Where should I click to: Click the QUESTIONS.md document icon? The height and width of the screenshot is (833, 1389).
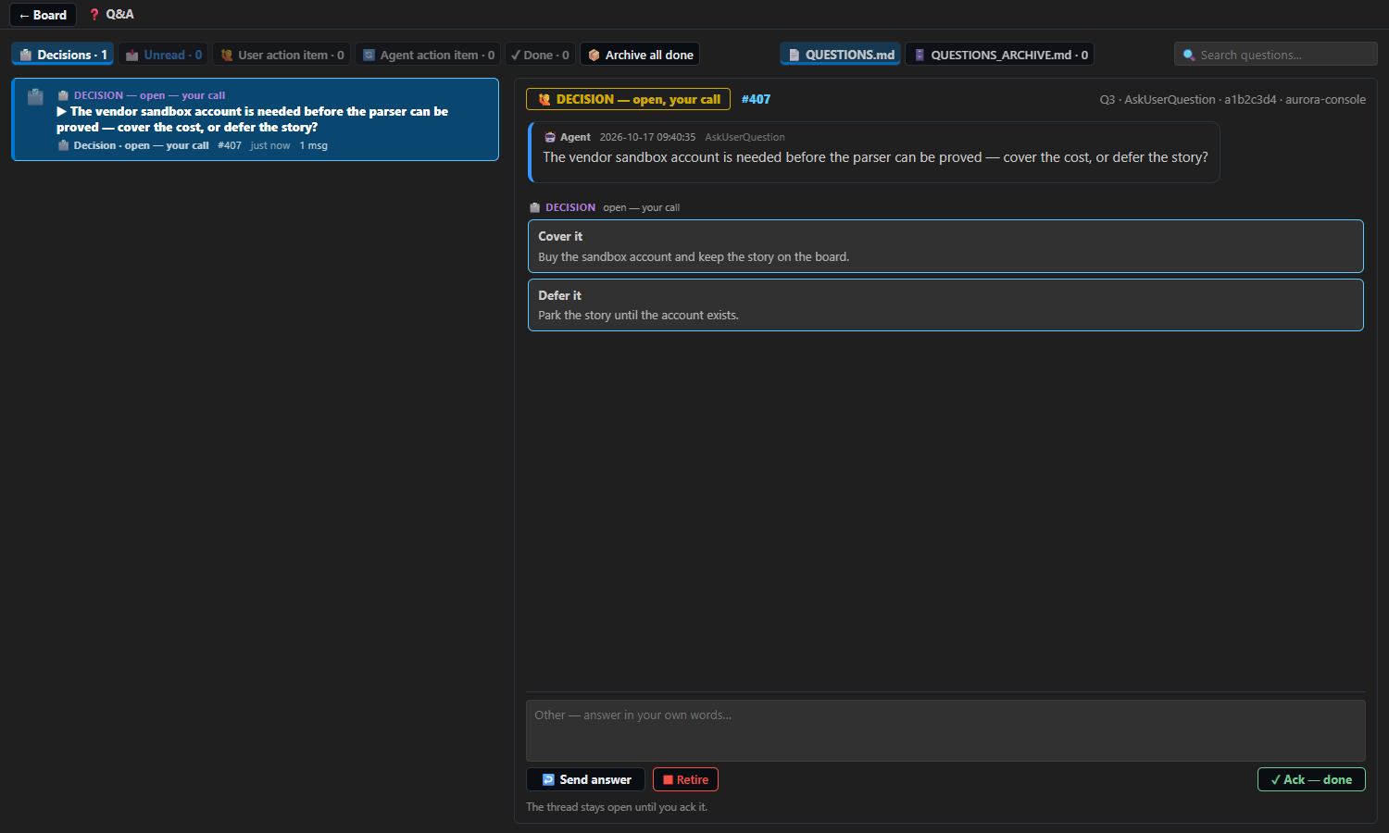(x=794, y=55)
